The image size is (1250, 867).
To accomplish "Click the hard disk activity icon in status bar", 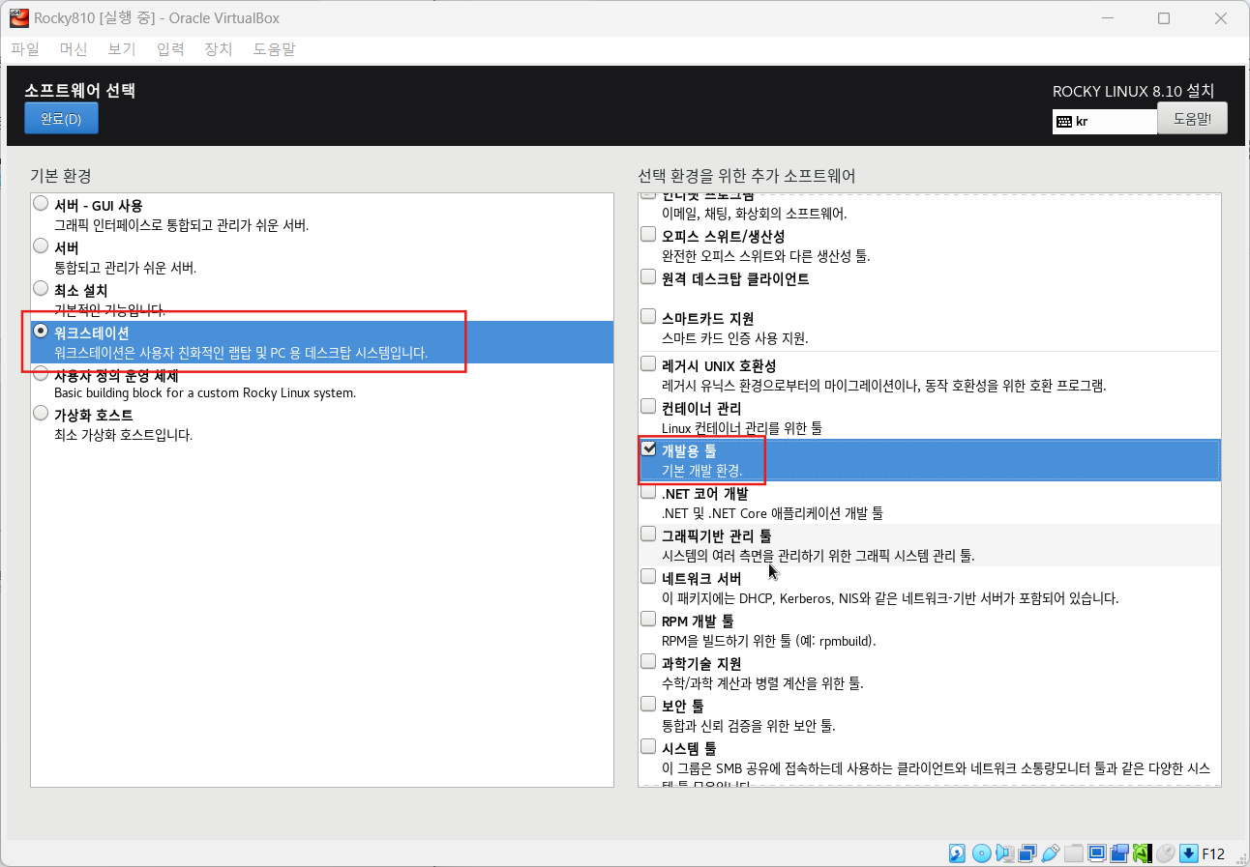I will coord(957,853).
